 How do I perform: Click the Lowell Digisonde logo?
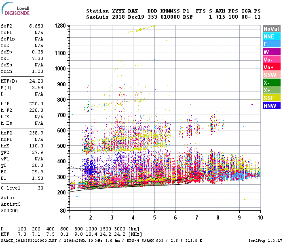tap(15, 9)
